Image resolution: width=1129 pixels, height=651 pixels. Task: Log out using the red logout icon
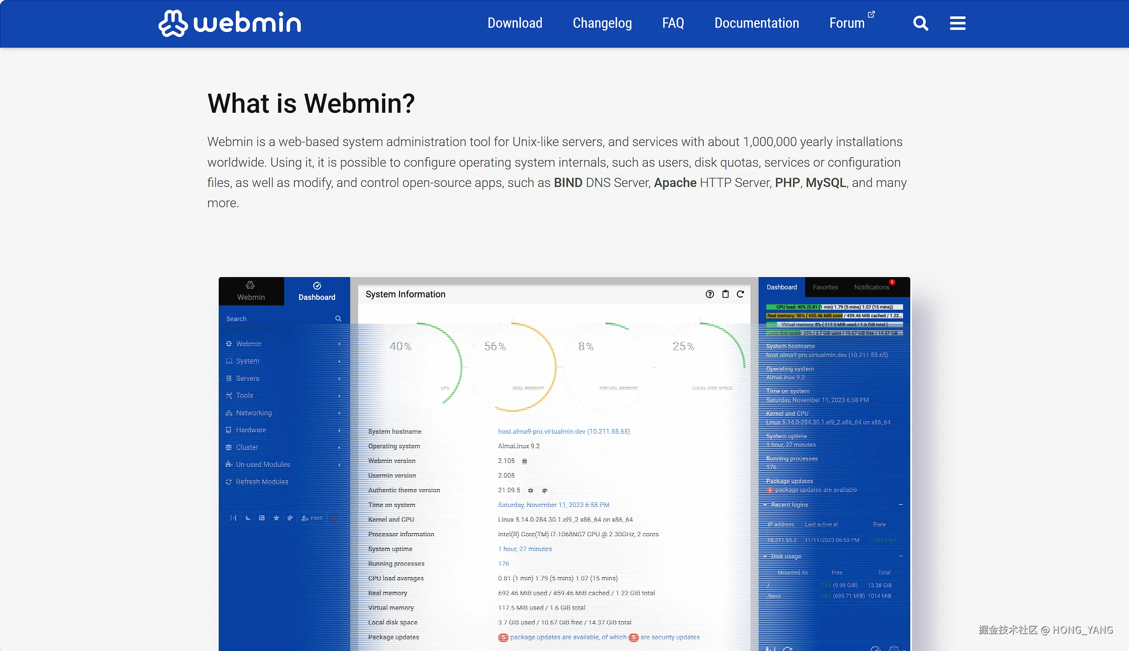334,518
